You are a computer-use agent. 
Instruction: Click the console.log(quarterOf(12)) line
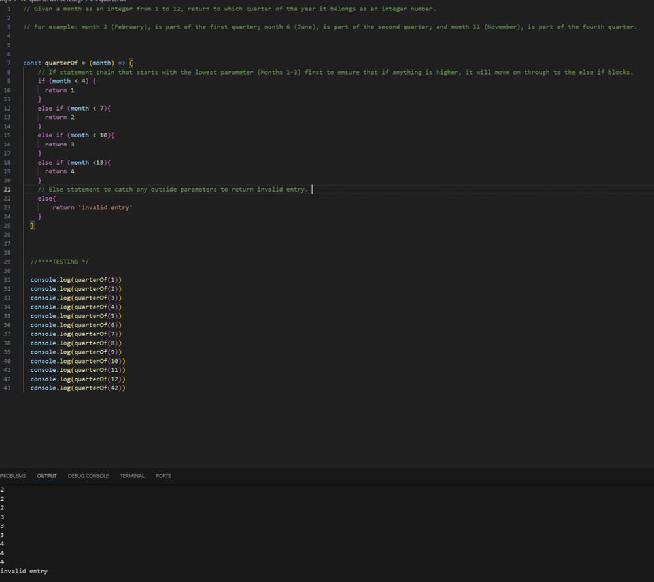[x=78, y=379]
